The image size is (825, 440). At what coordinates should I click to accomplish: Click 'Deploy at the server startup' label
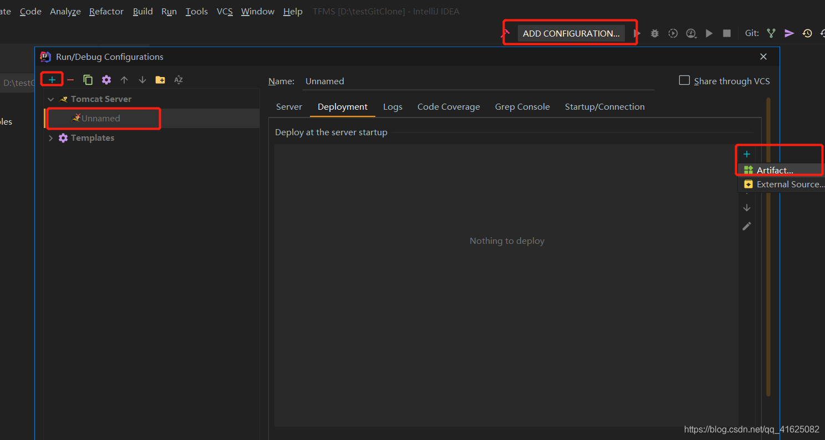[x=331, y=132]
